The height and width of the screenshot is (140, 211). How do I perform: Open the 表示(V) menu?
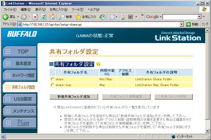pos(40,10)
